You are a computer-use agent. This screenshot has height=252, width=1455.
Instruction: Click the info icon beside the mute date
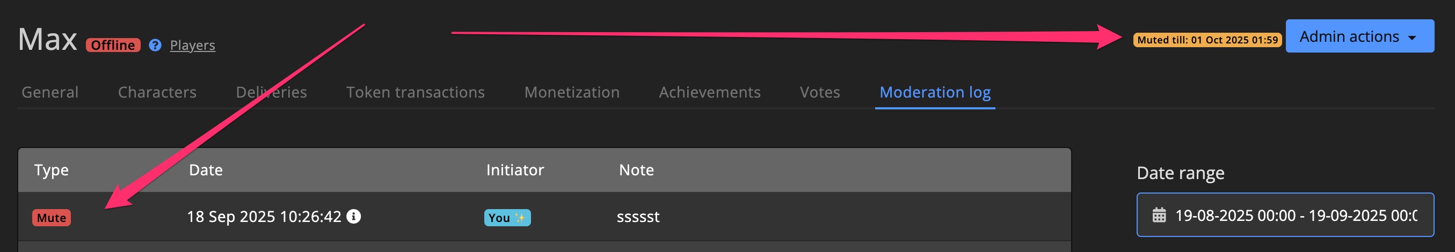pyautogui.click(x=354, y=217)
